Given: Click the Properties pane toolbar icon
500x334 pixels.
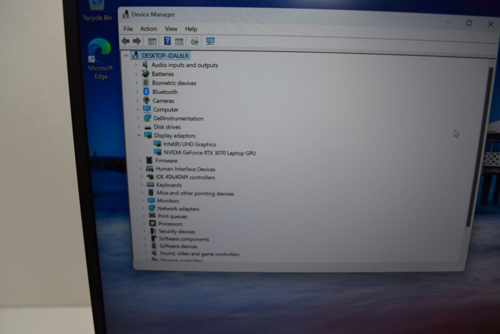Looking at the screenshot, I should click(179, 41).
